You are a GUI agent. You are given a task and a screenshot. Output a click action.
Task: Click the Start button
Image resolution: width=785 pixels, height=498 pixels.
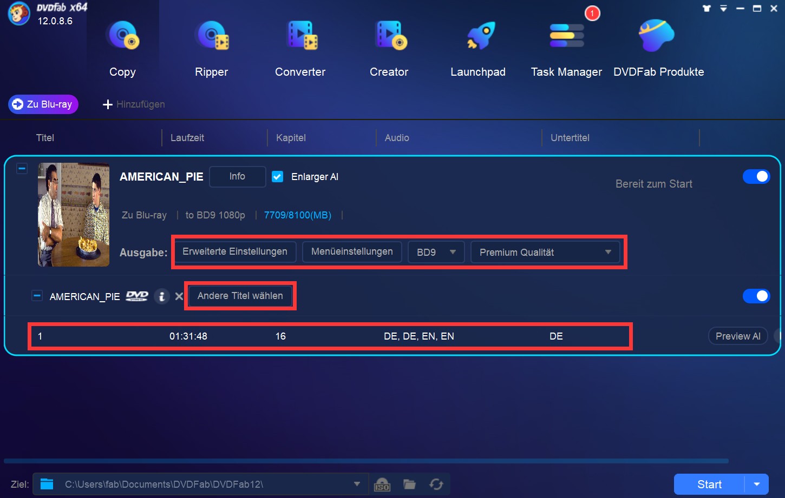point(709,484)
